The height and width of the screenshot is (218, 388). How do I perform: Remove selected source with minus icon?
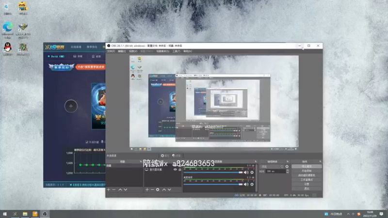pos(152,189)
